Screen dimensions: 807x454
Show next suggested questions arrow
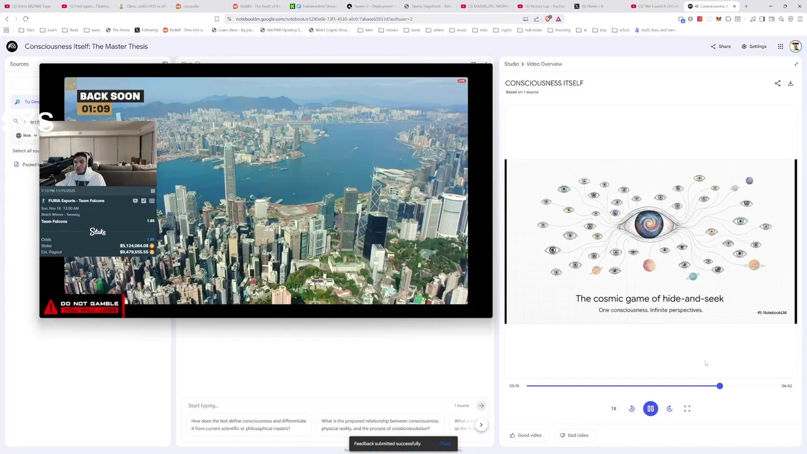pyautogui.click(x=481, y=424)
